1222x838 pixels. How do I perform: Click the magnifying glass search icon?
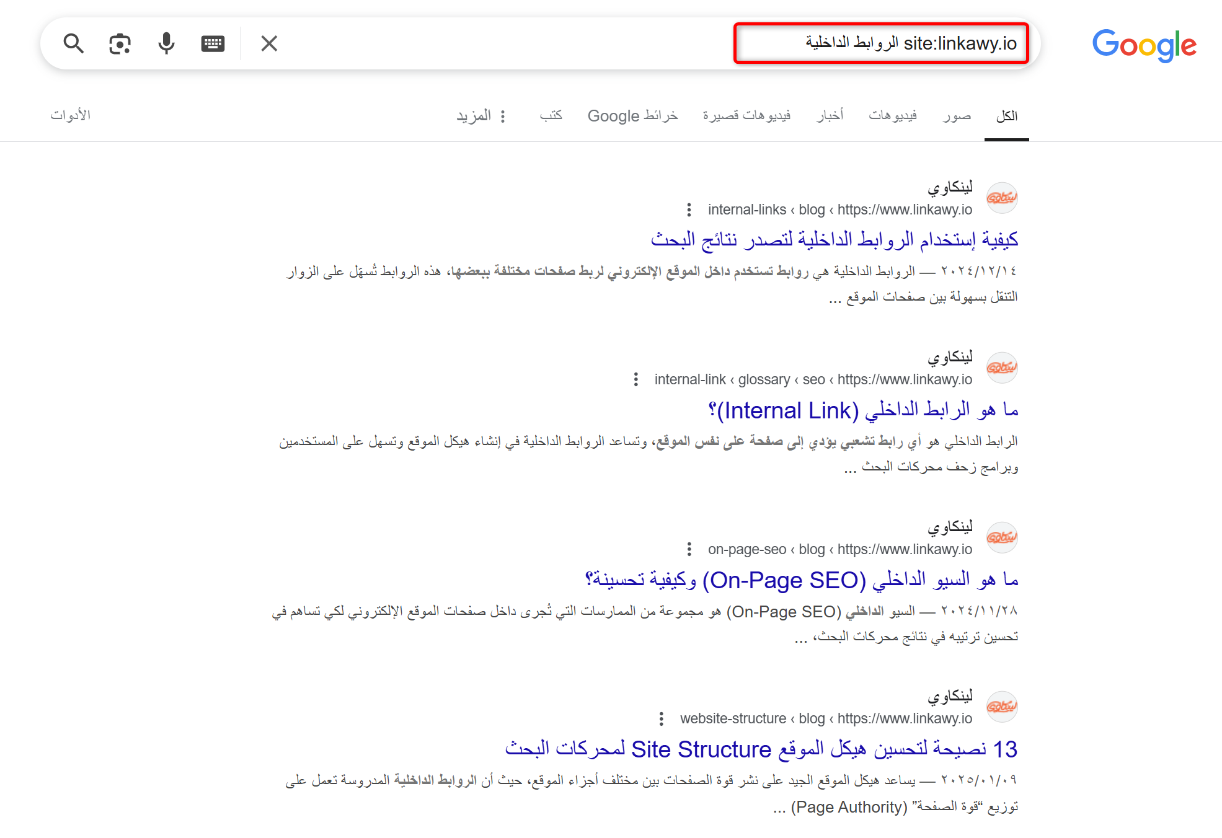(74, 43)
